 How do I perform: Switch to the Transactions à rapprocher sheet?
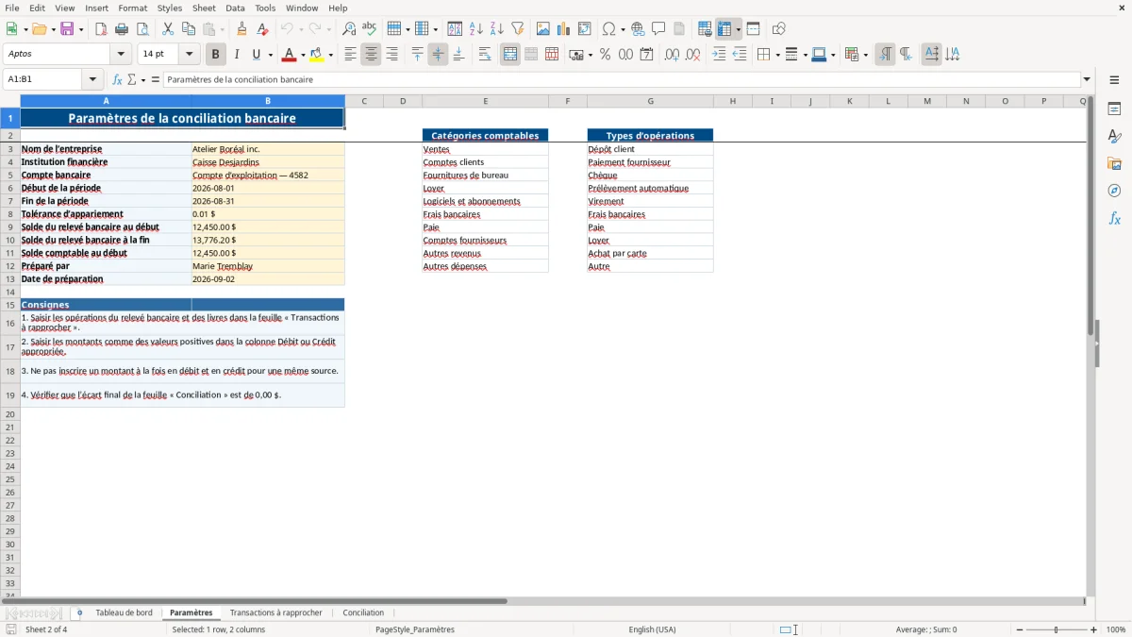click(x=275, y=612)
